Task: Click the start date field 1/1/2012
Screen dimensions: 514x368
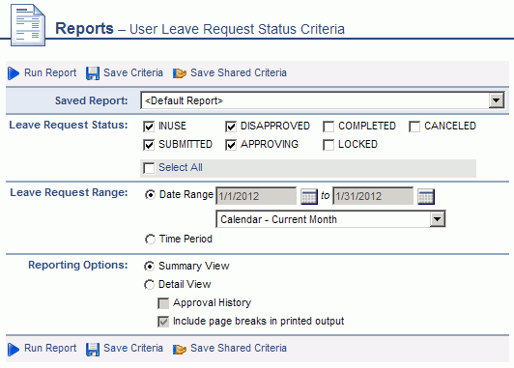Action: point(256,196)
